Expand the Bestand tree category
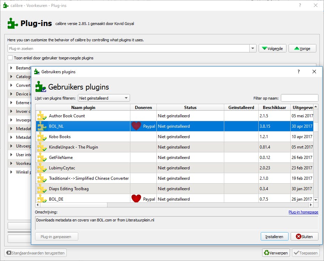 [11, 68]
